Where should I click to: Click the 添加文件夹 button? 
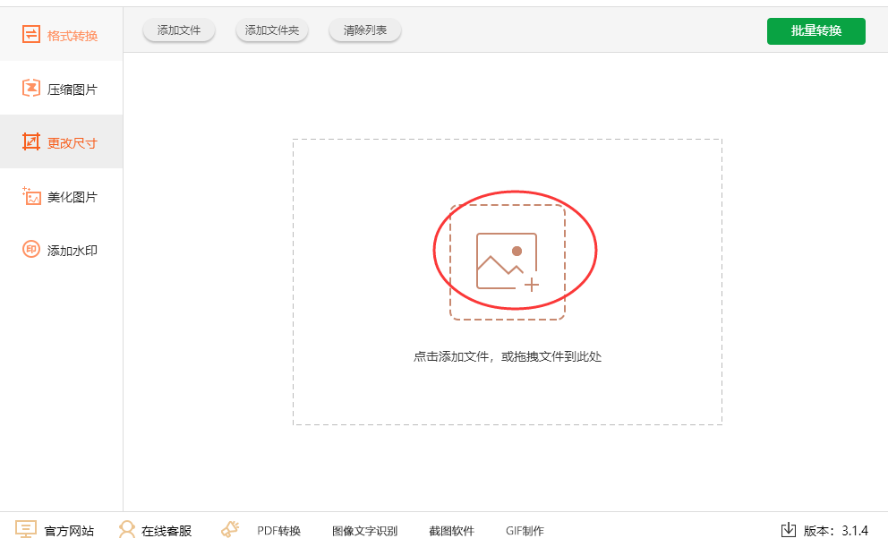pos(272,30)
